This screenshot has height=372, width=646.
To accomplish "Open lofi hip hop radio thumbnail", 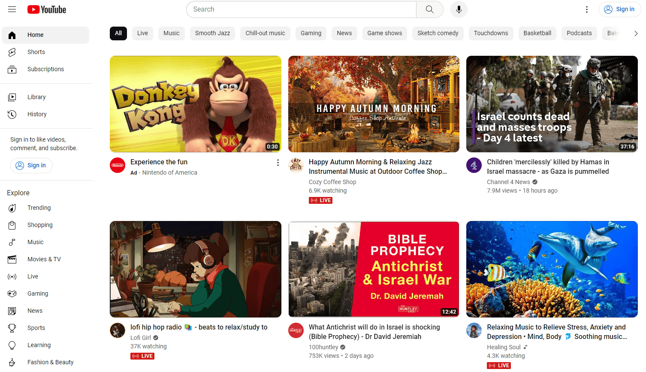I will coord(196,269).
